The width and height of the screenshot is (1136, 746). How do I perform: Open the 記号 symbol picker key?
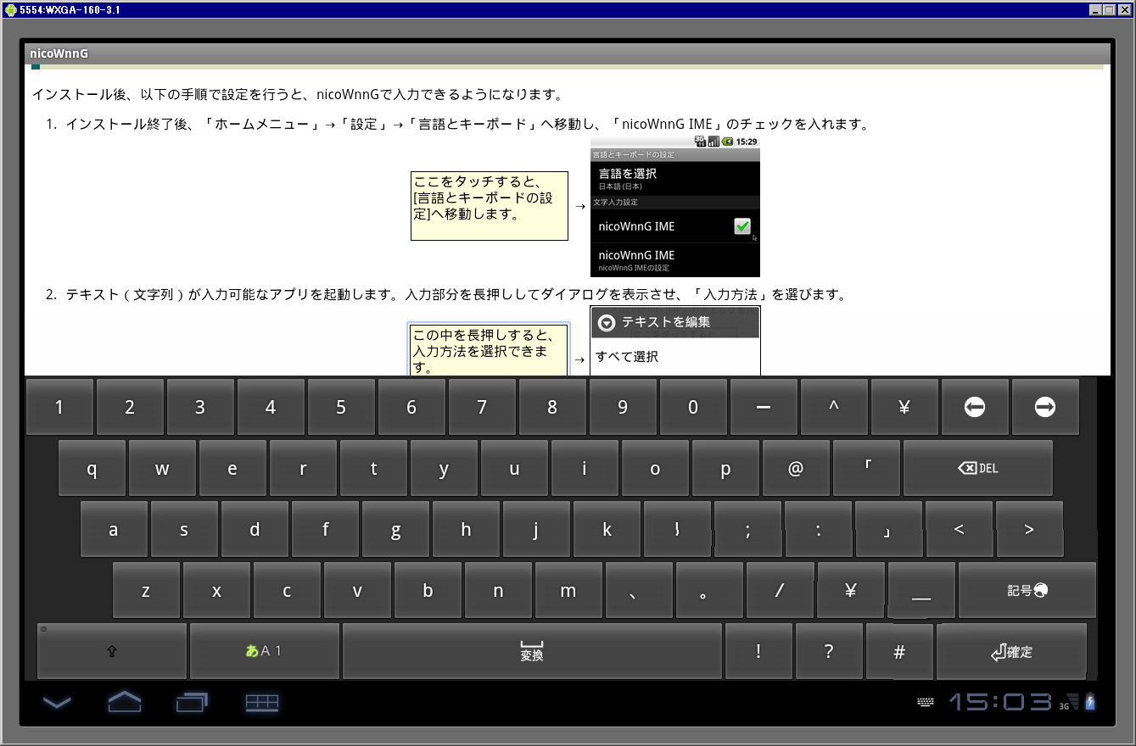[1027, 590]
